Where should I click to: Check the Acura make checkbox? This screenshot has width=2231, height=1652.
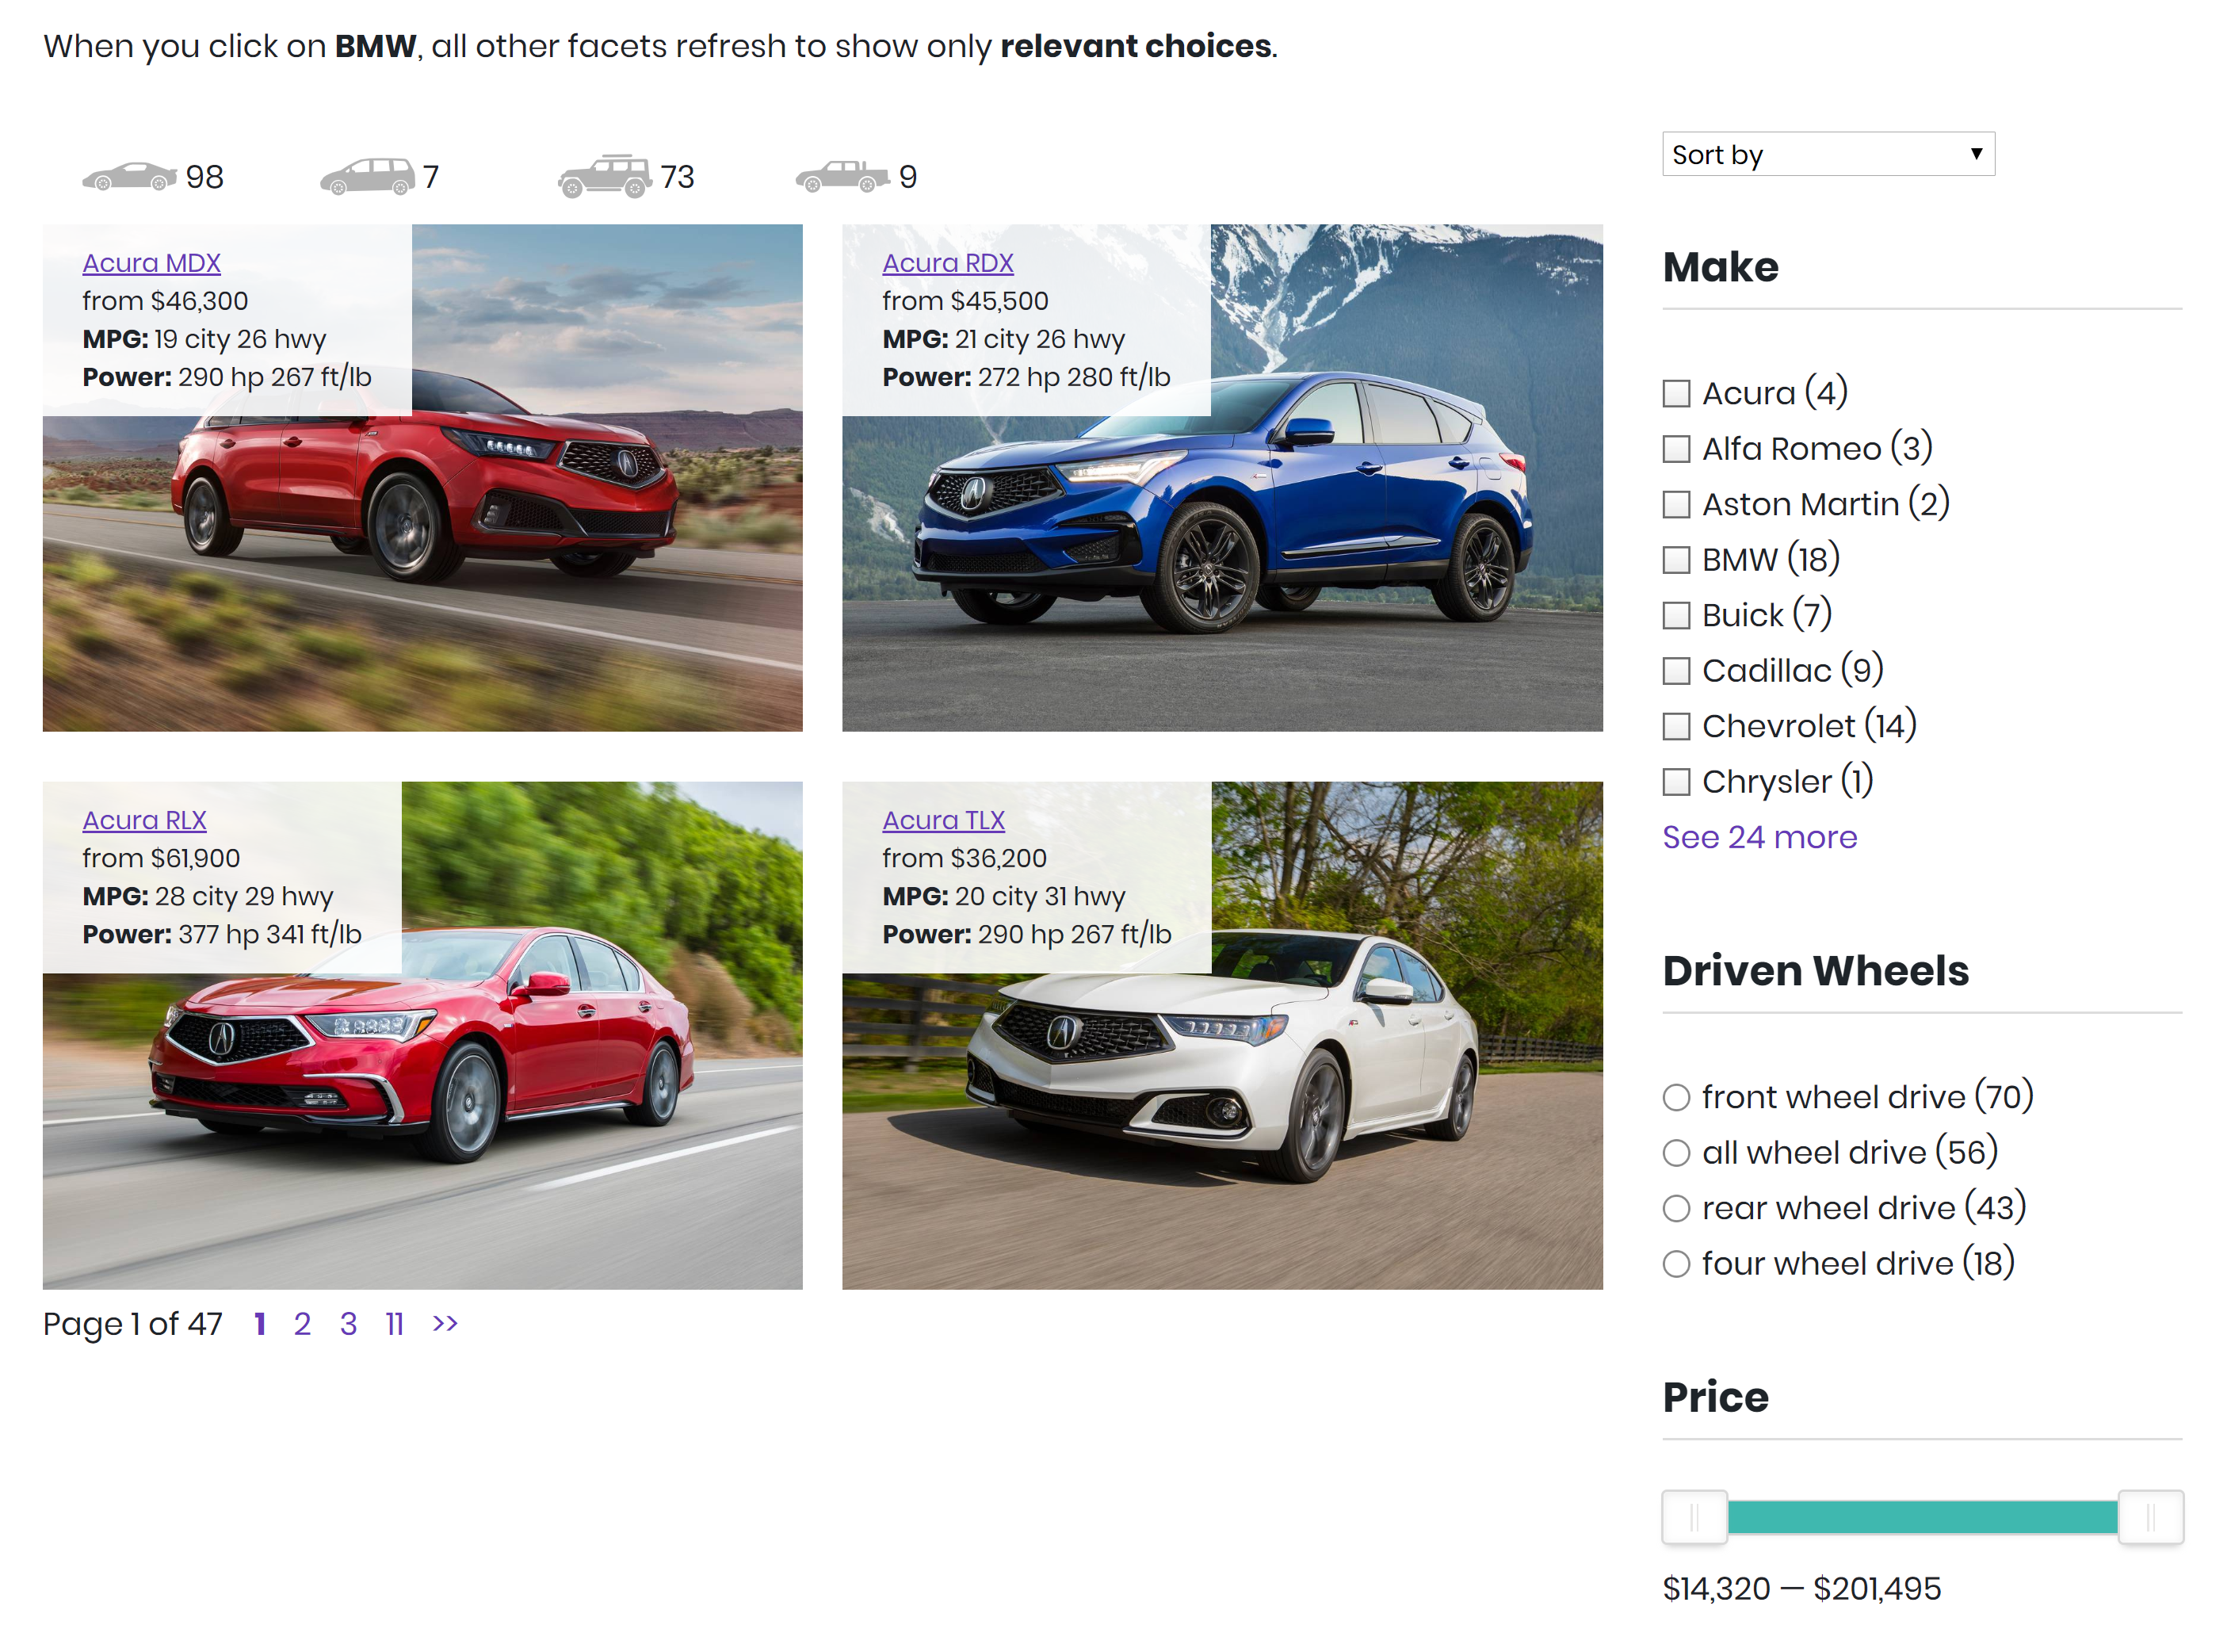tap(1676, 393)
